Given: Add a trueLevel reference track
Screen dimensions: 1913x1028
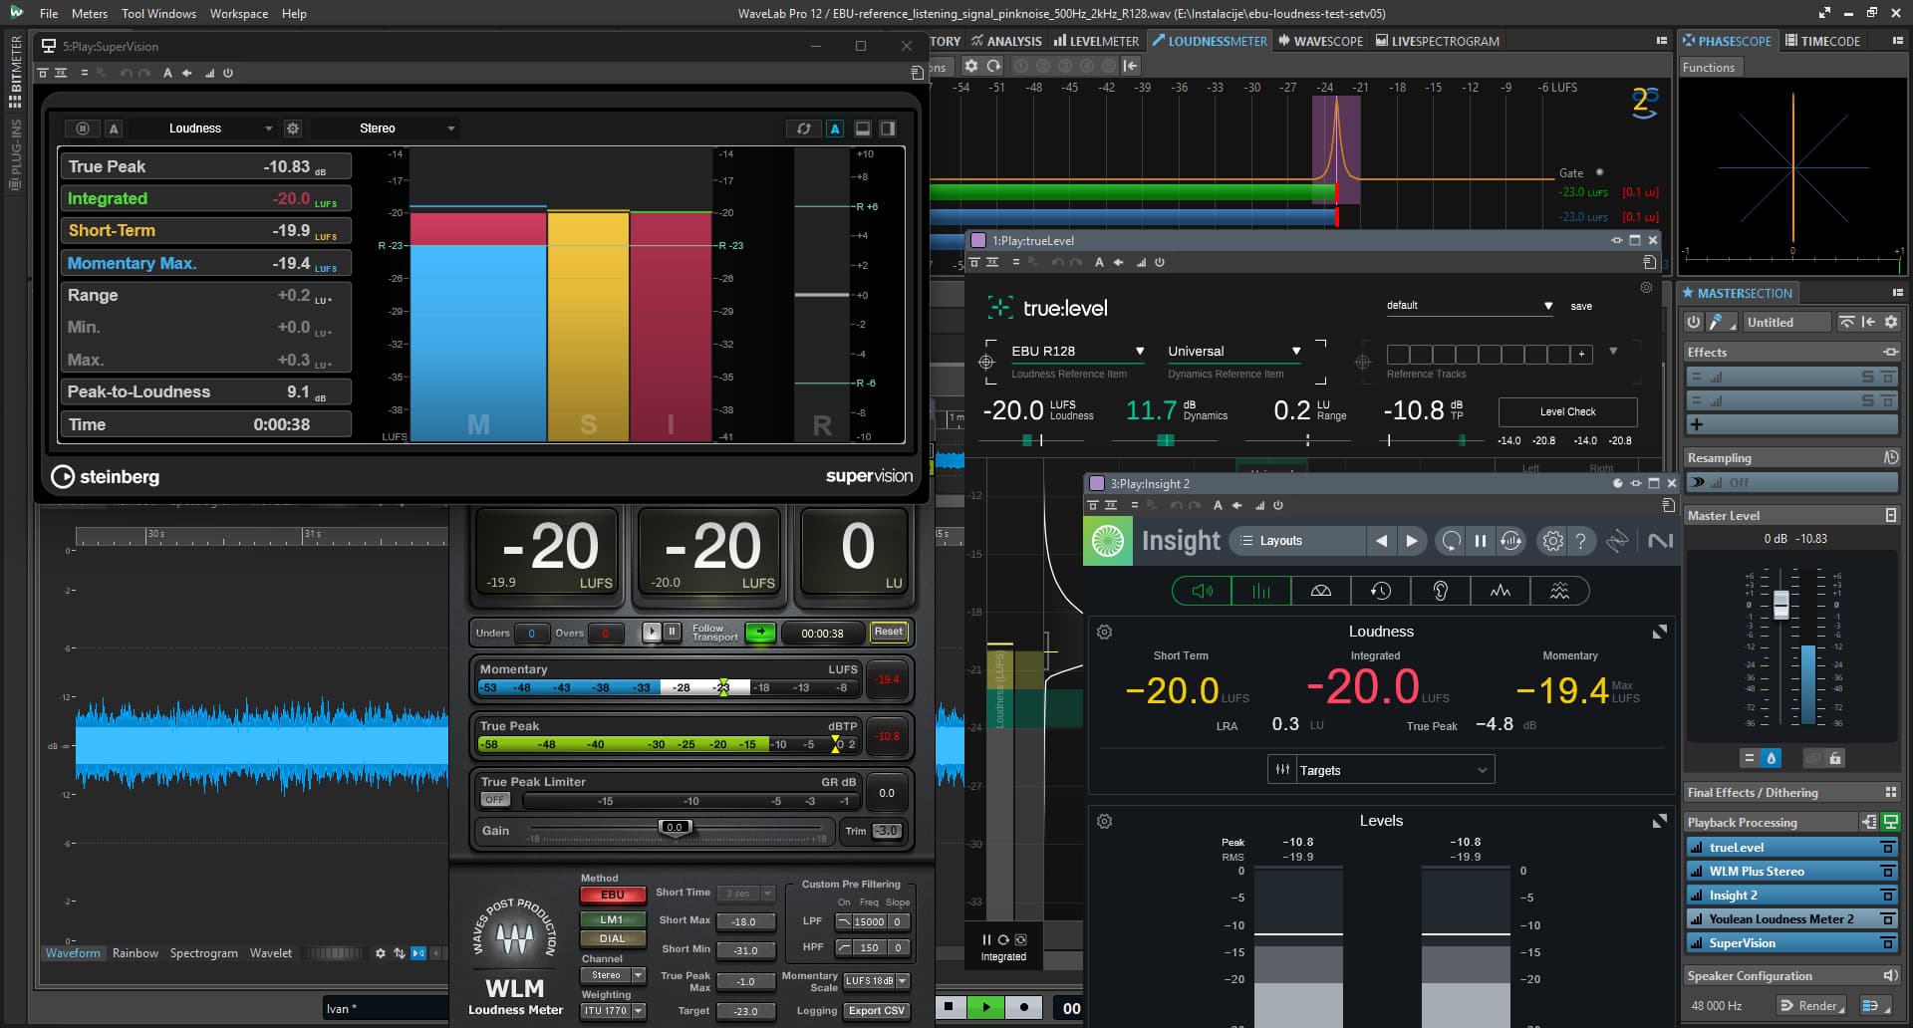Looking at the screenshot, I should (x=1580, y=354).
